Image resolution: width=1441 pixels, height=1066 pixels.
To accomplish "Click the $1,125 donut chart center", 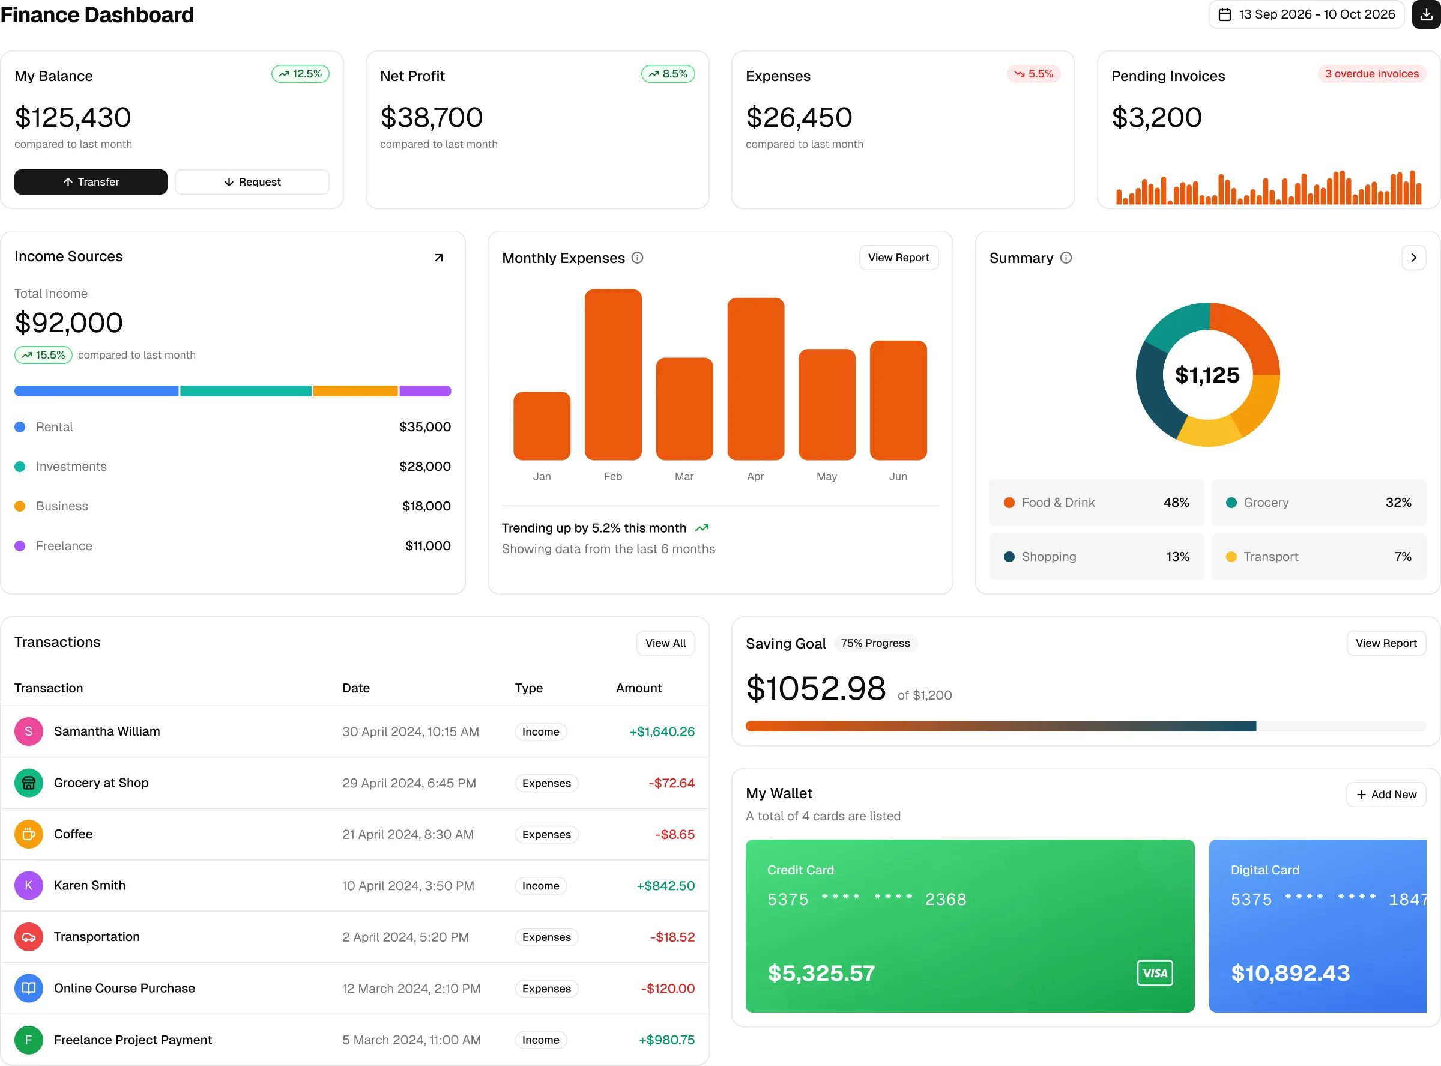I will click(x=1207, y=374).
